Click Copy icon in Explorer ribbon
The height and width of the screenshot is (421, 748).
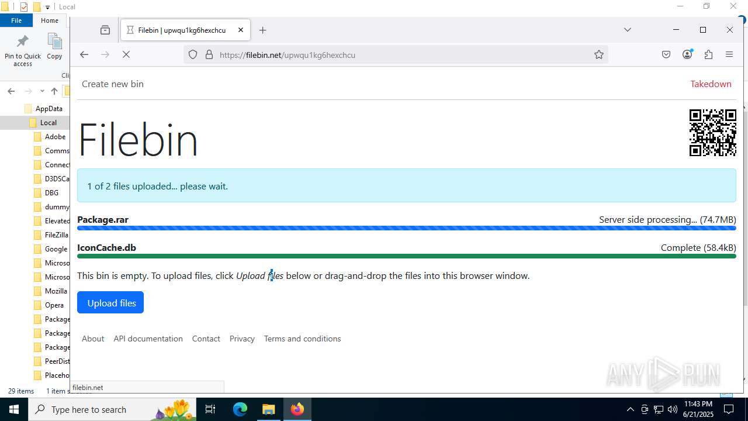54,47
